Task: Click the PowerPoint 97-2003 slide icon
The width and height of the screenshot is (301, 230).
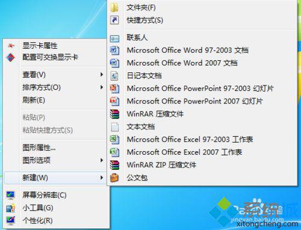Action: tap(114, 89)
